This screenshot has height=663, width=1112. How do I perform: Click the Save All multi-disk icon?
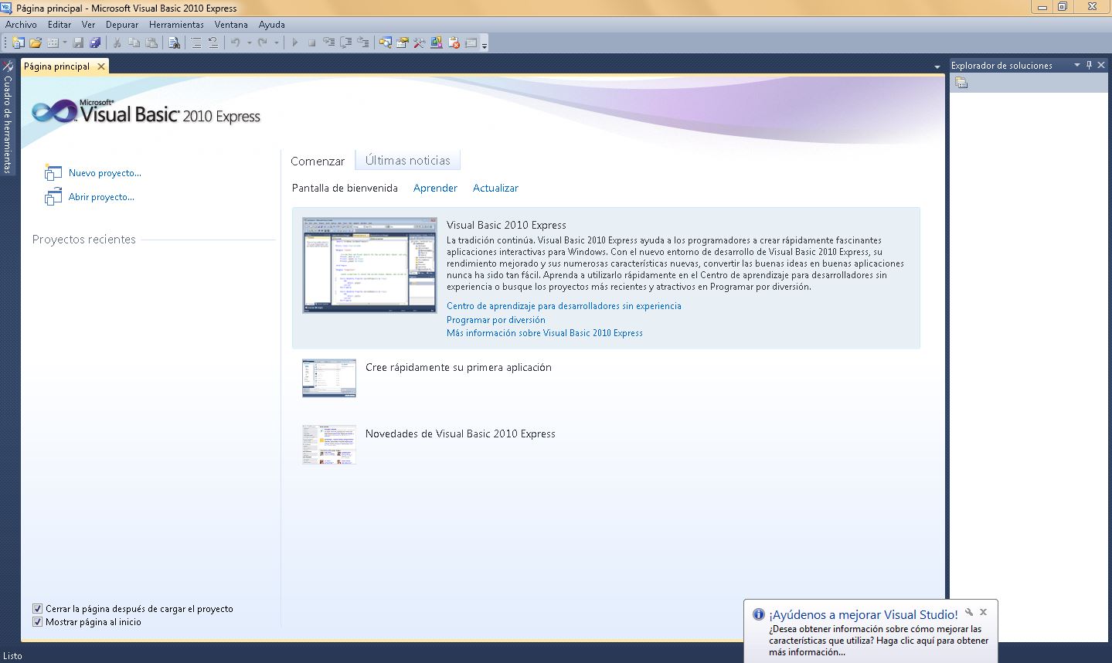point(95,43)
